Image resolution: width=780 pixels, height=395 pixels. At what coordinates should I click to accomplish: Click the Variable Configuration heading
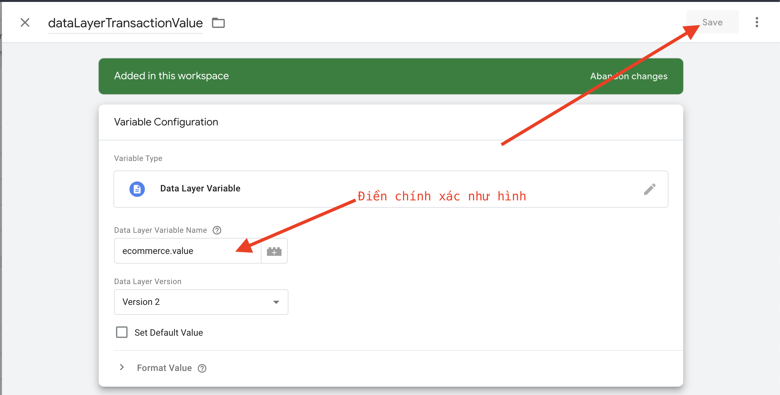166,122
